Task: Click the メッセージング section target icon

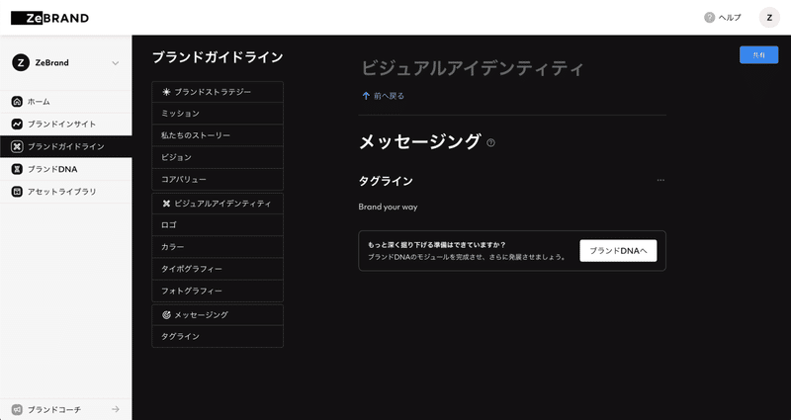Action: tap(166, 315)
